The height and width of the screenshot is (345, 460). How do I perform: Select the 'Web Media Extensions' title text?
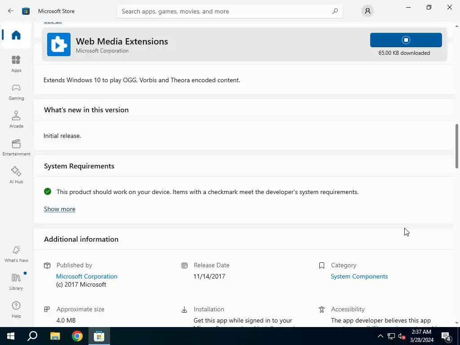(x=122, y=41)
